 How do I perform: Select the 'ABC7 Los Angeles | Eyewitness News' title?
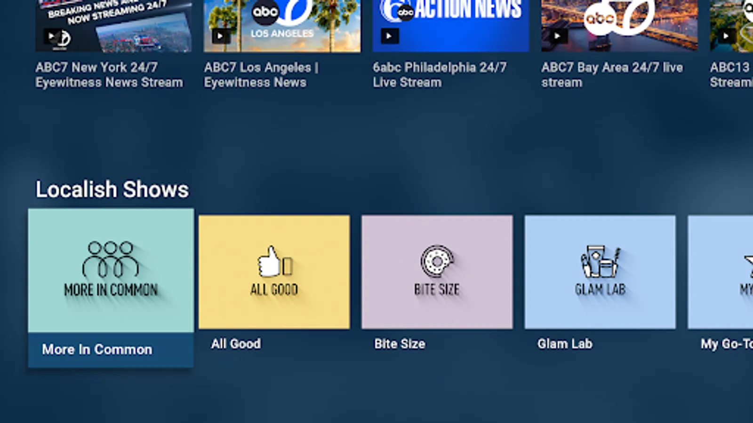(261, 75)
